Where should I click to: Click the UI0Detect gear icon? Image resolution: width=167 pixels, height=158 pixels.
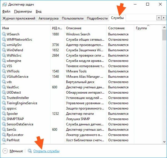[x=4, y=93]
